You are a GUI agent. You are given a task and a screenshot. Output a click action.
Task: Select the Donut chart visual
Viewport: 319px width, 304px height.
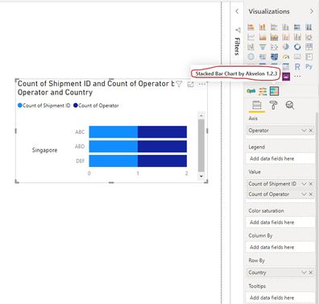297,47
